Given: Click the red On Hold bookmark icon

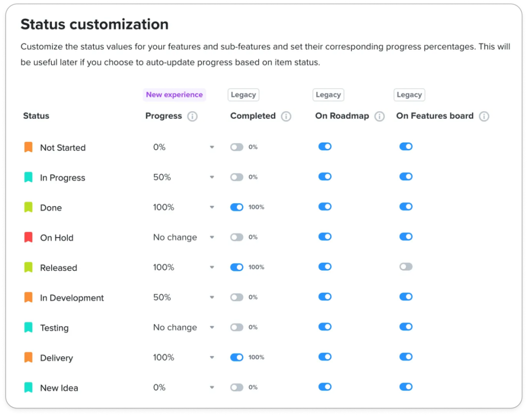Looking at the screenshot, I should [x=29, y=237].
